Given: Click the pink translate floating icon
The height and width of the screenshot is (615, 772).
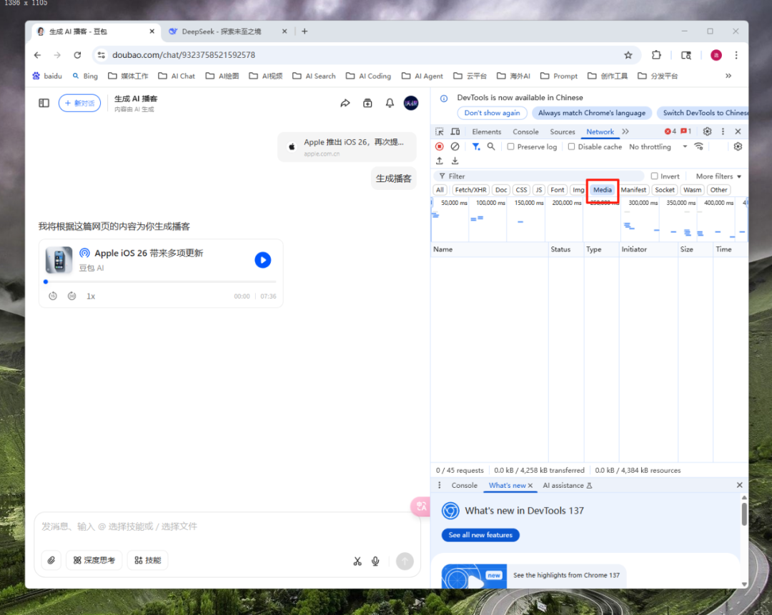Looking at the screenshot, I should (x=421, y=506).
